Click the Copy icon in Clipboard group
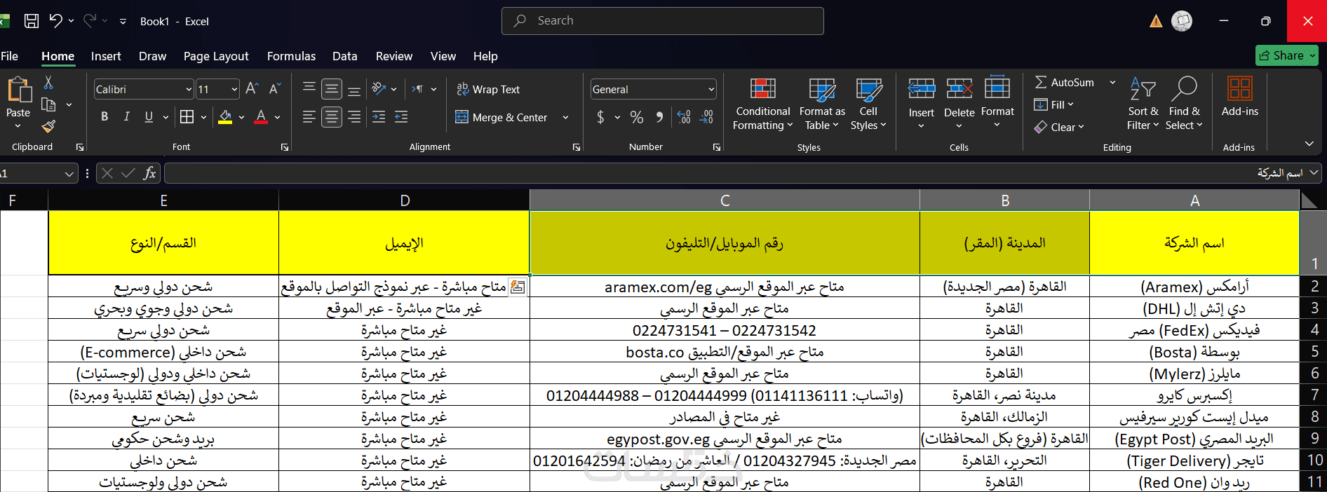The image size is (1327, 492). click(48, 104)
